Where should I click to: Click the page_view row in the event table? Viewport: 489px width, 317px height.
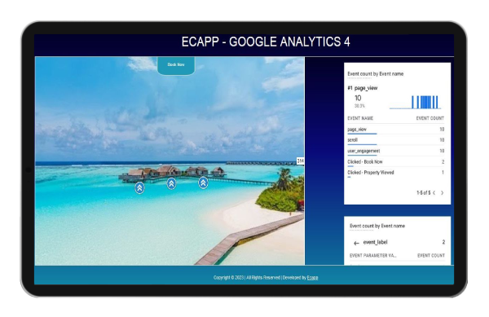click(x=396, y=130)
